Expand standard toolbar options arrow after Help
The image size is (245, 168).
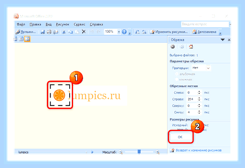pos(130,32)
